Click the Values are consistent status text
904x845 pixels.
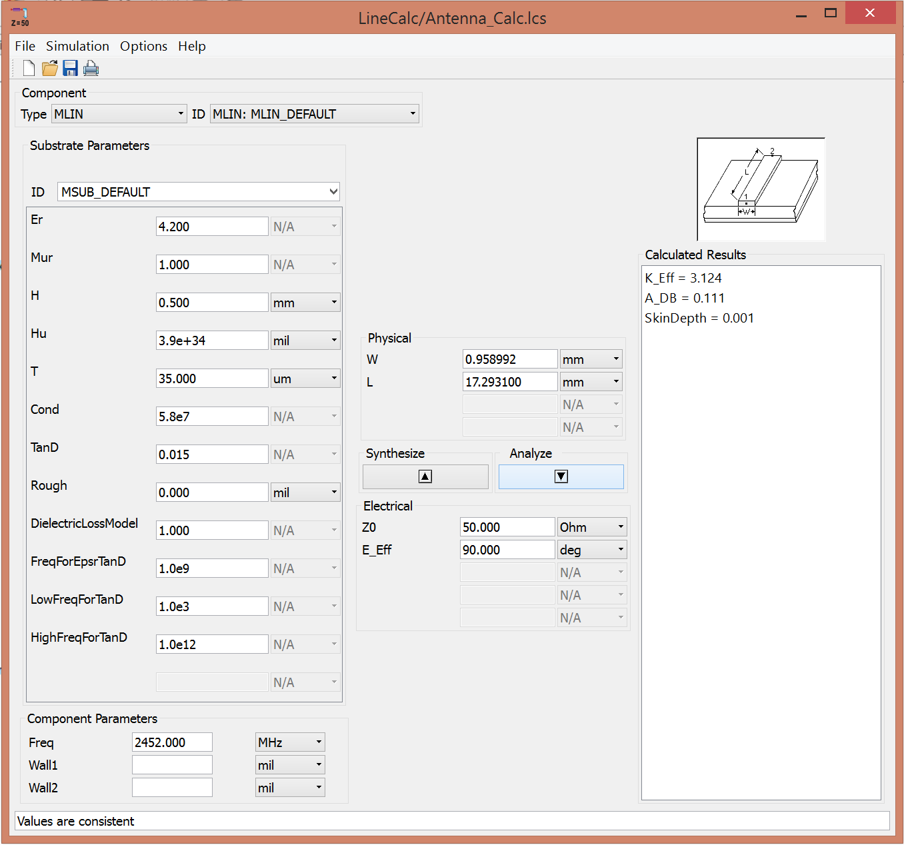click(76, 821)
